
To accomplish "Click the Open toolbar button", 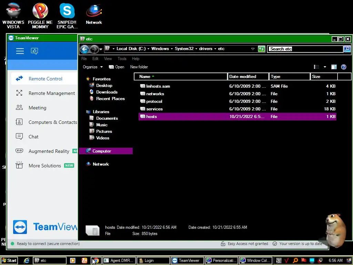I will [117, 67].
